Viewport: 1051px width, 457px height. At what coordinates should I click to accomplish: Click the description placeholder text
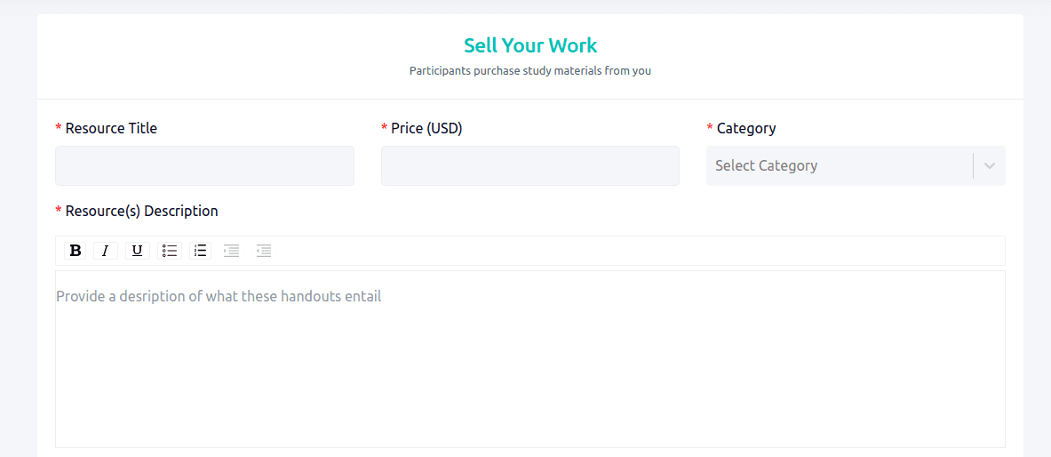[219, 296]
